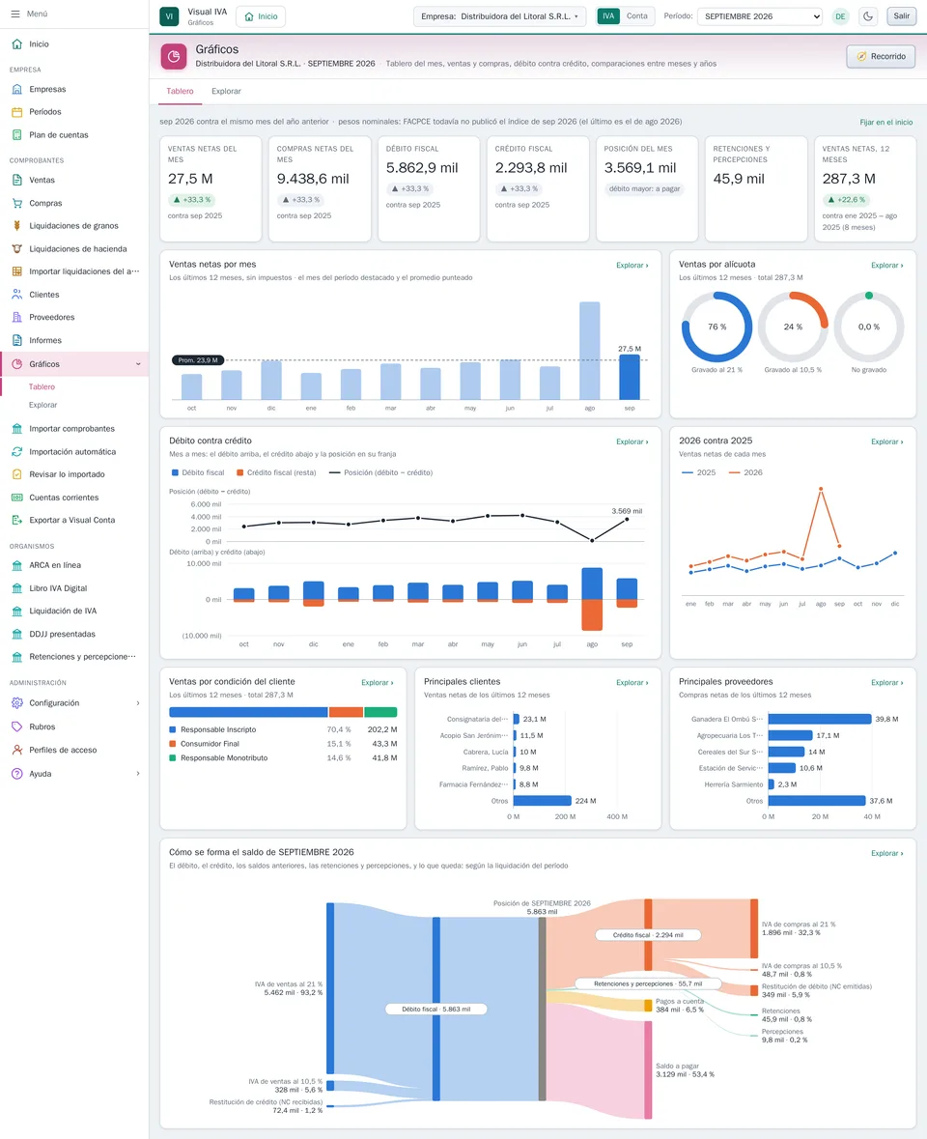Open the Empresa selector dropdown
Image resolution: width=927 pixels, height=1139 pixels.
click(x=499, y=16)
